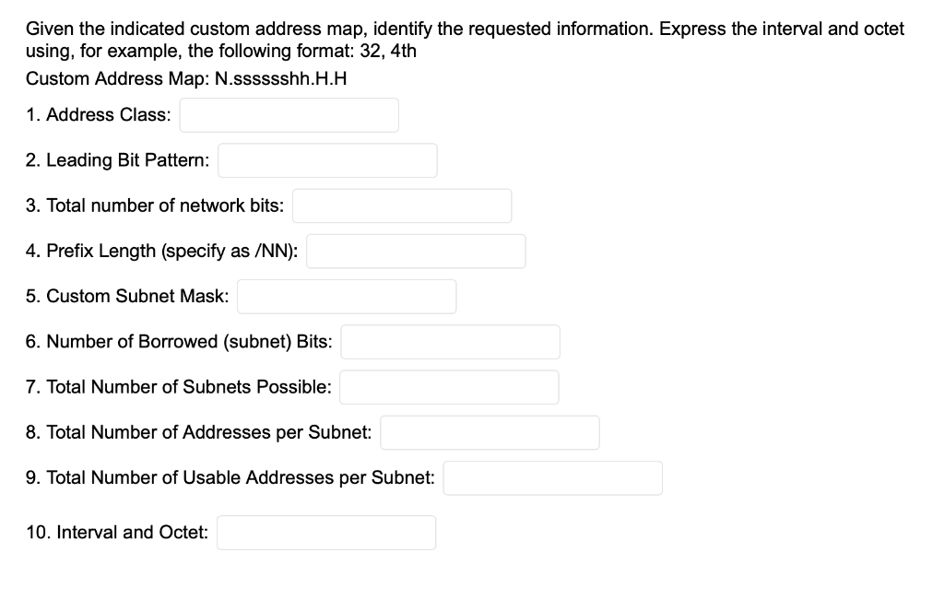Screen dimensions: 944x599
Task: Click the Number of Borrowed Bits label
Action: click(x=179, y=341)
